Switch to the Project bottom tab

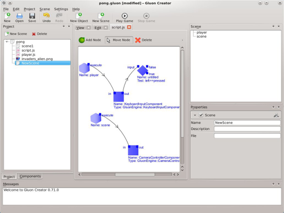click(x=9, y=176)
